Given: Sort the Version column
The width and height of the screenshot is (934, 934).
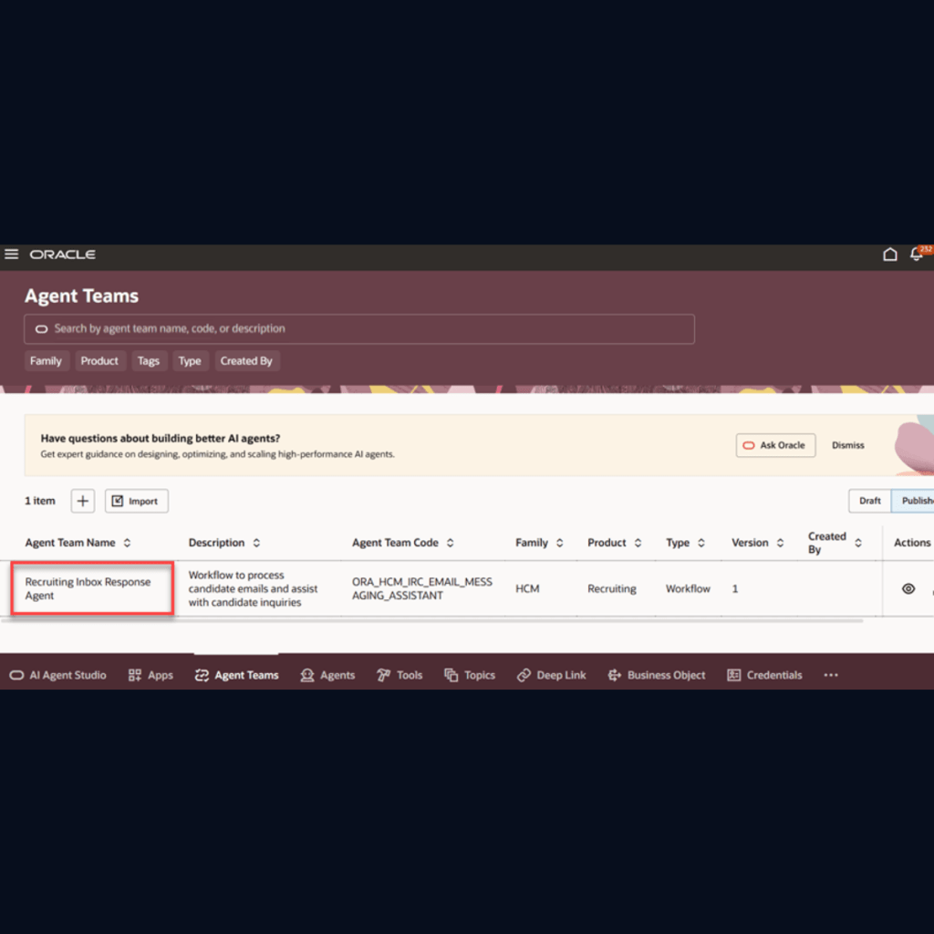Looking at the screenshot, I should [x=781, y=543].
